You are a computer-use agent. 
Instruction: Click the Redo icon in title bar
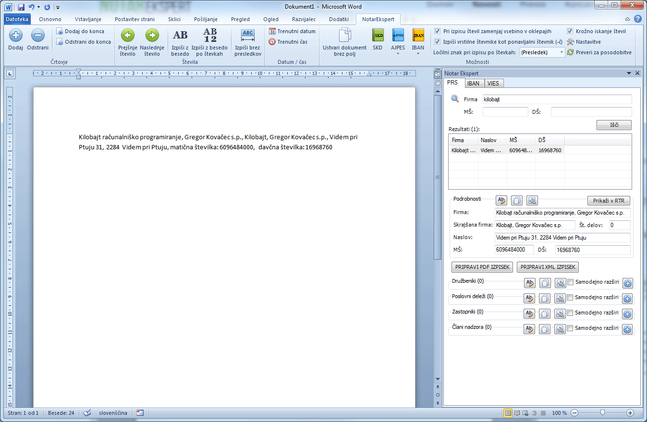pyautogui.click(x=47, y=7)
